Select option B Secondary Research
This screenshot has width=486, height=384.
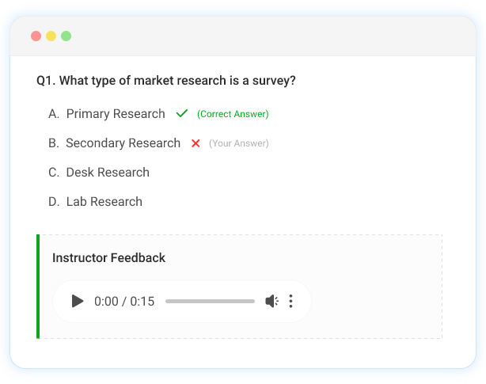coord(123,143)
